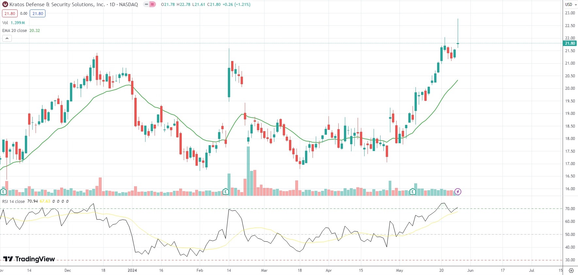Screen dimensions: 578x275
Task: Click the Kratos company logo icon
Action: (5, 5)
